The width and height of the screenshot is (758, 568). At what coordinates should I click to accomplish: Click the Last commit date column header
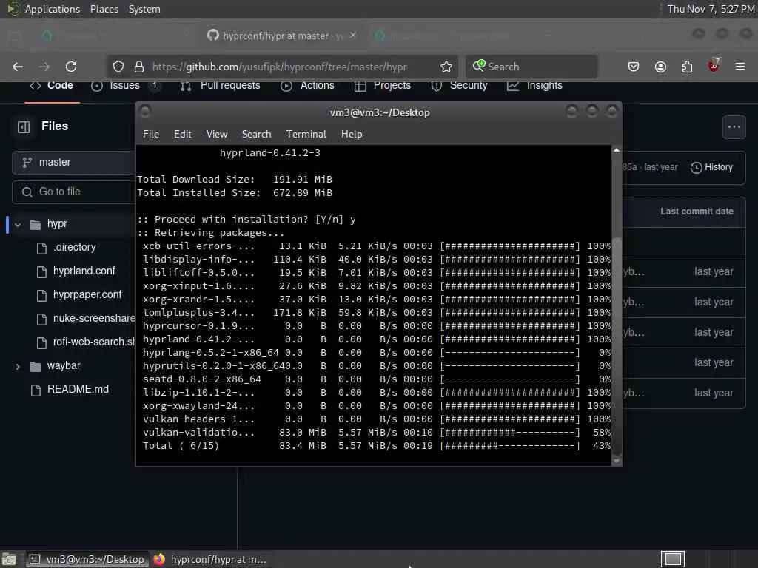(x=697, y=212)
